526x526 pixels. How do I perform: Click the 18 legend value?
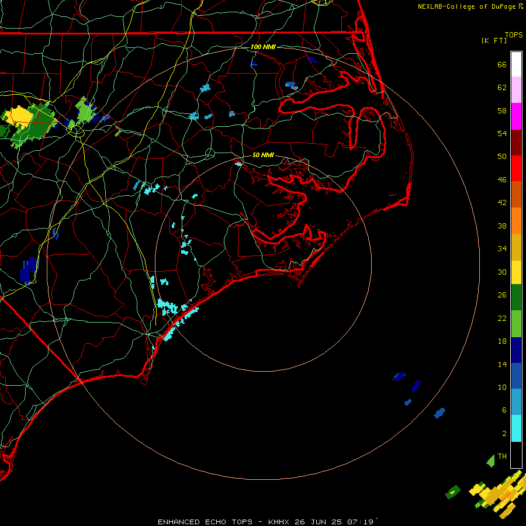[502, 341]
